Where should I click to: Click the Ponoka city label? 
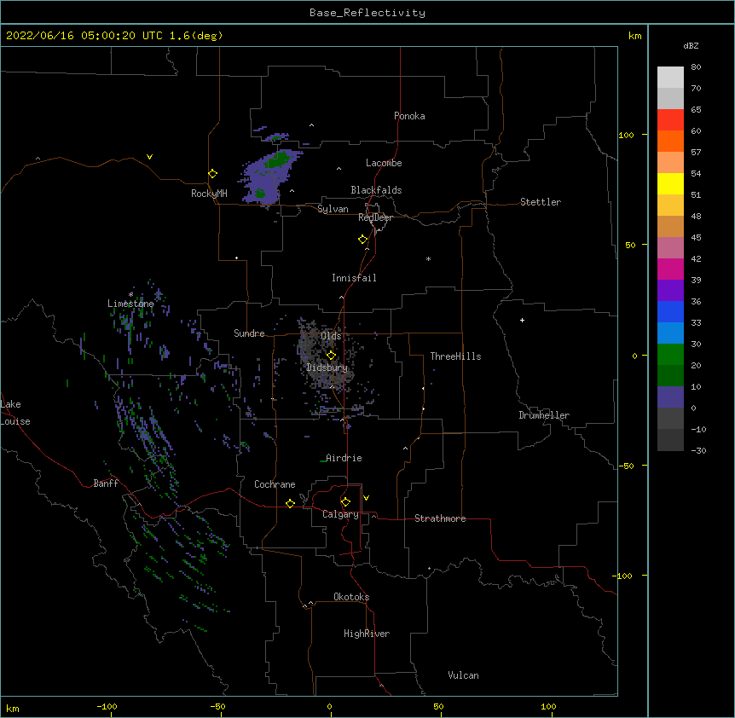point(409,116)
